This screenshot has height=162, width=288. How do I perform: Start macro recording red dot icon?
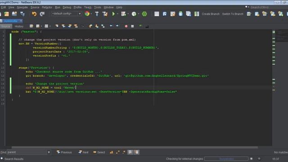coord(126,26)
